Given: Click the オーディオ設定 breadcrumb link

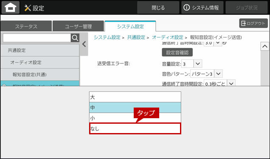Looking at the screenshot, I should tap(168, 37).
